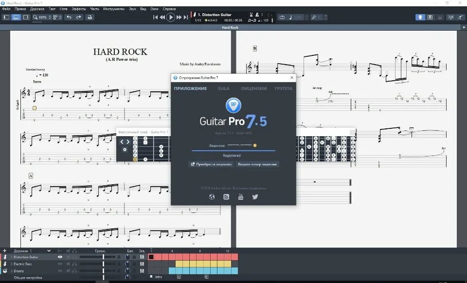The height and width of the screenshot is (283, 467).
Task: Mute the Electric Bass track
Action: [x=69, y=264]
